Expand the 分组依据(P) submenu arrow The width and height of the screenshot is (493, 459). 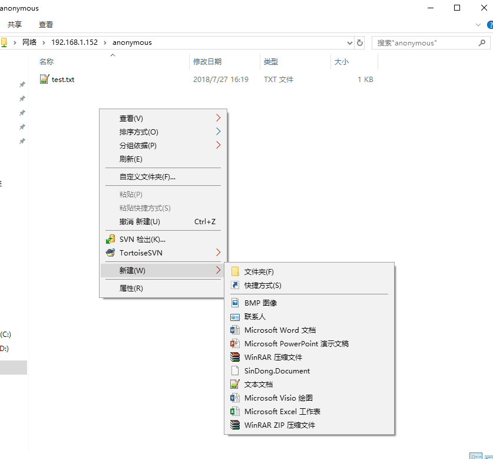[218, 145]
